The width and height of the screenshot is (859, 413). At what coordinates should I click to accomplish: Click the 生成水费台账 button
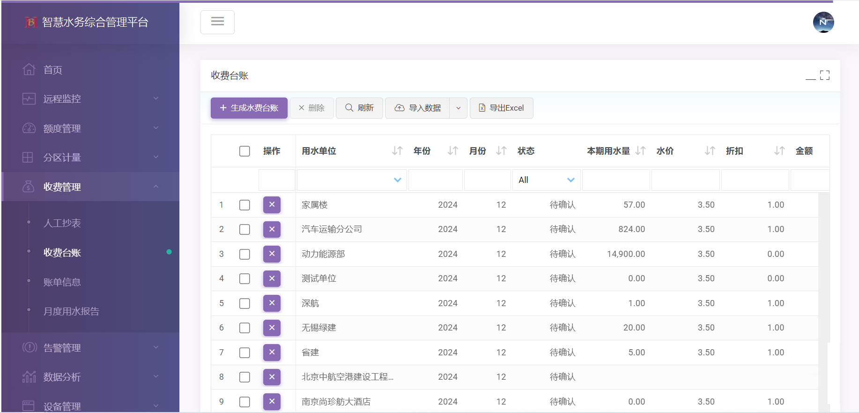249,108
